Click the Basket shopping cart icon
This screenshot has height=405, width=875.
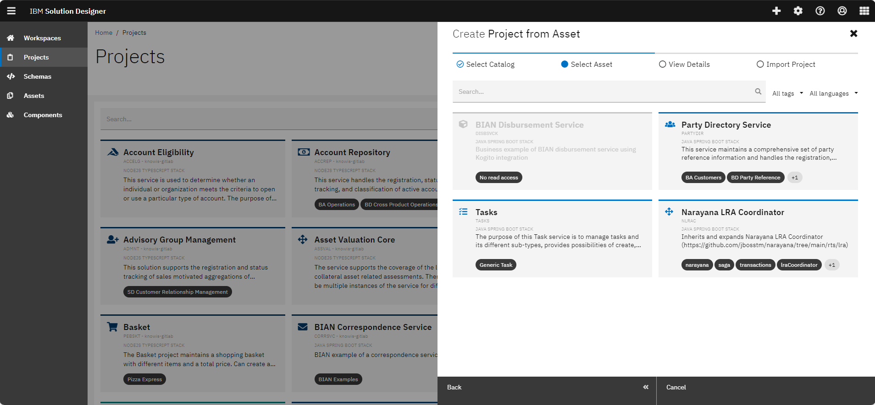112,327
